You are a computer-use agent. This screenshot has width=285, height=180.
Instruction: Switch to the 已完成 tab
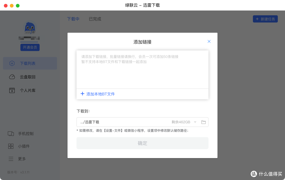tap(95, 19)
